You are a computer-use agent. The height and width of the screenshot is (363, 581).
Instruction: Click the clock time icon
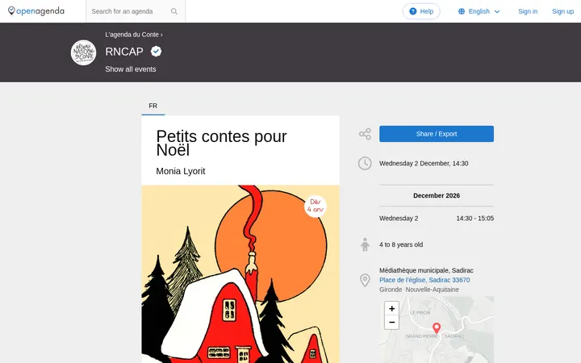(x=365, y=163)
